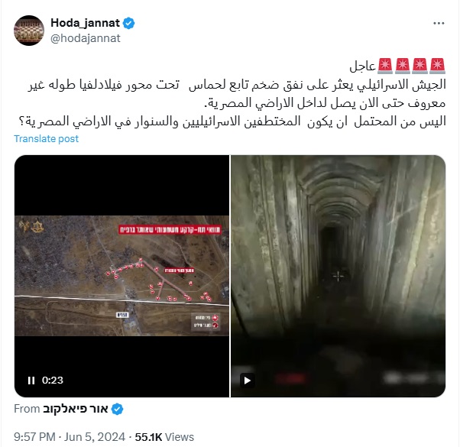Pause the left video with the pause icon
Viewport: 460px width, 447px height.
(x=31, y=381)
